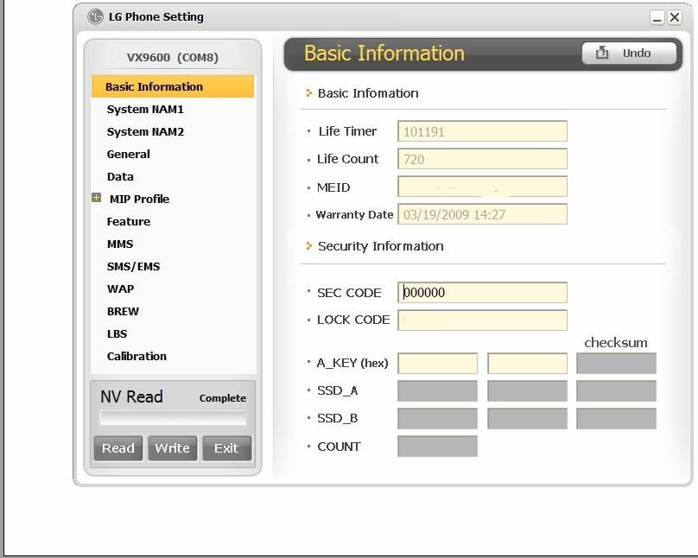Click the LG logo icon in title bar
The width and height of the screenshot is (698, 558).
tap(95, 17)
